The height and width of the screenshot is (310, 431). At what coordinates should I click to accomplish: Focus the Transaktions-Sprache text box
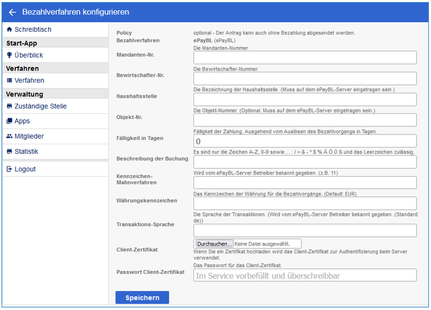pos(305,231)
